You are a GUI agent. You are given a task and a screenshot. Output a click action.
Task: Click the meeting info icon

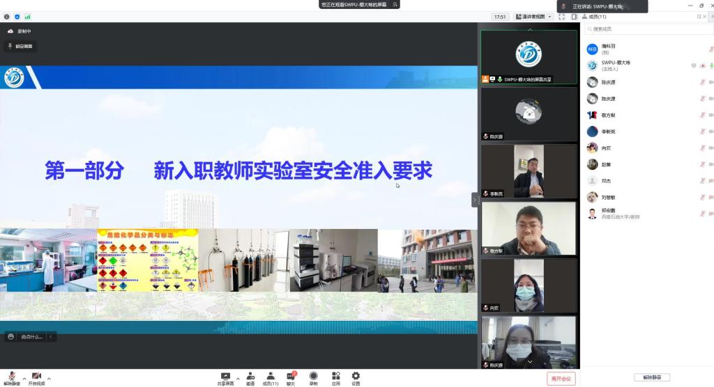(7, 17)
